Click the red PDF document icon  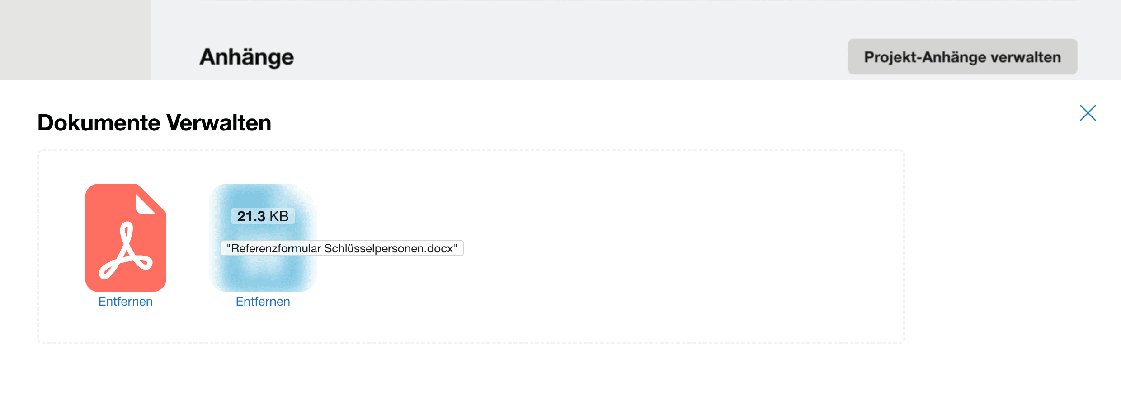click(126, 237)
